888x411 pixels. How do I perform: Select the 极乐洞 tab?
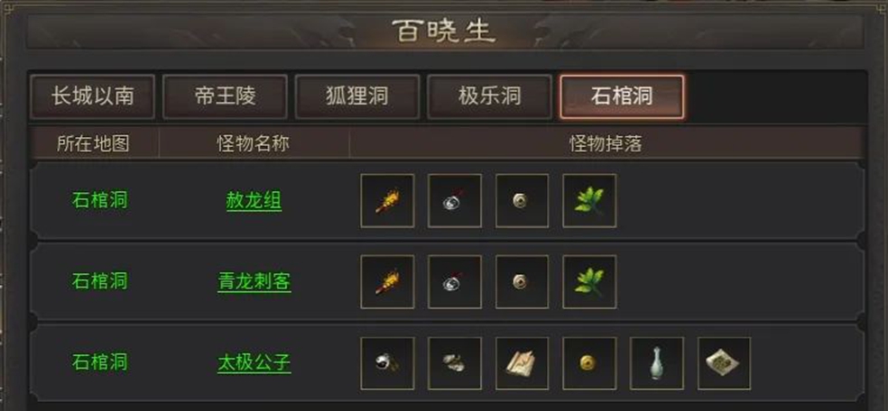(490, 96)
